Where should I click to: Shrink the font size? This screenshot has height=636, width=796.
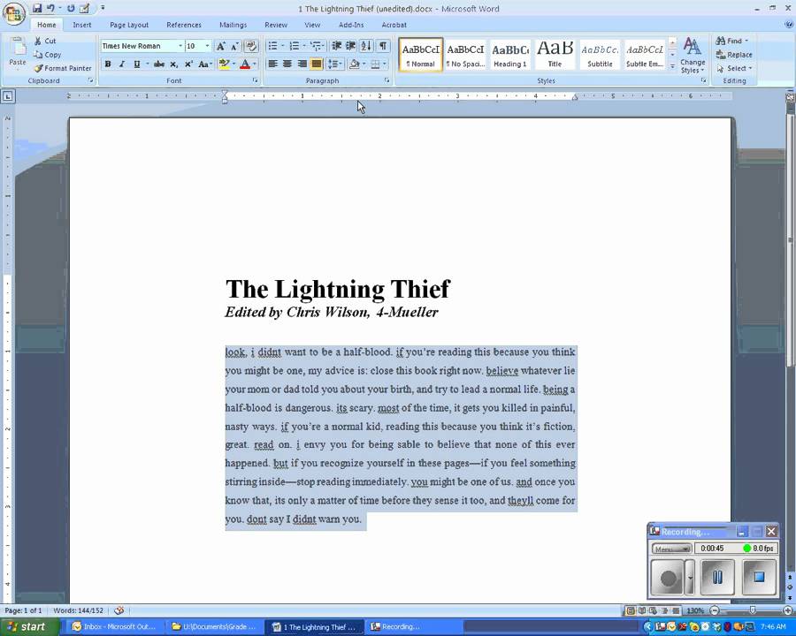(x=234, y=46)
